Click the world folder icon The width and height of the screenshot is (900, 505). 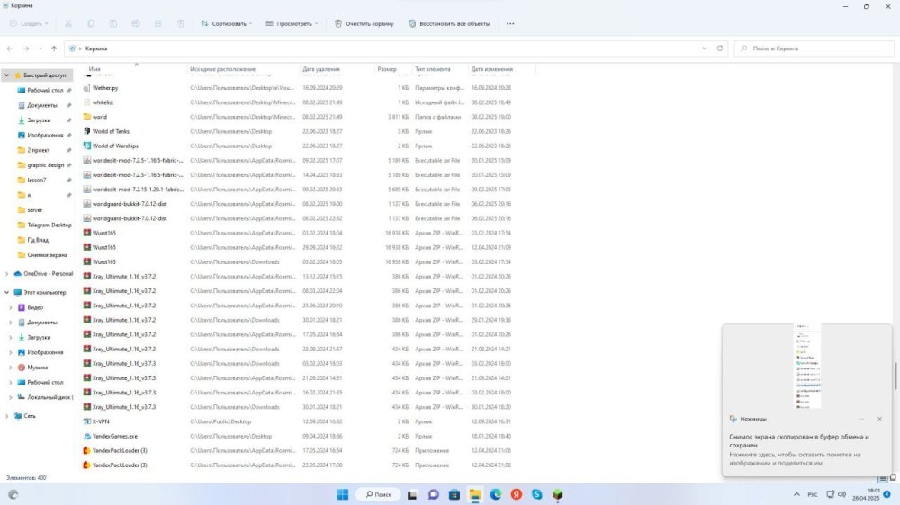coord(86,116)
